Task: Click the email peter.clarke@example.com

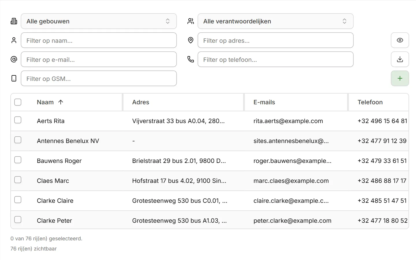Action: click(292, 221)
